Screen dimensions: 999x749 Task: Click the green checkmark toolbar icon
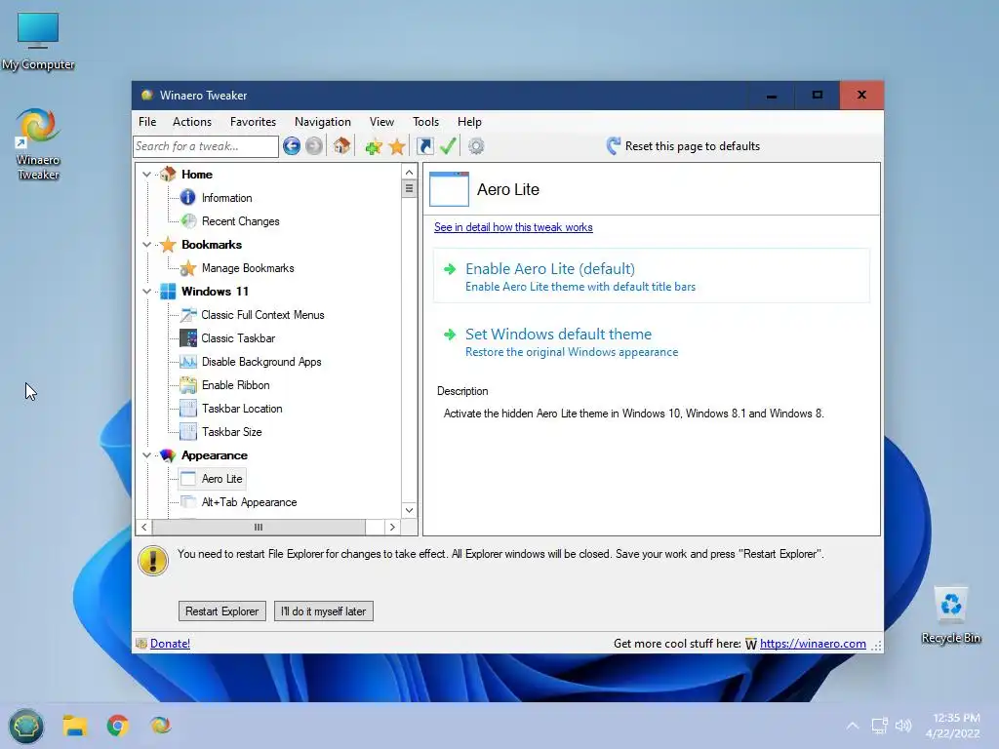(448, 146)
